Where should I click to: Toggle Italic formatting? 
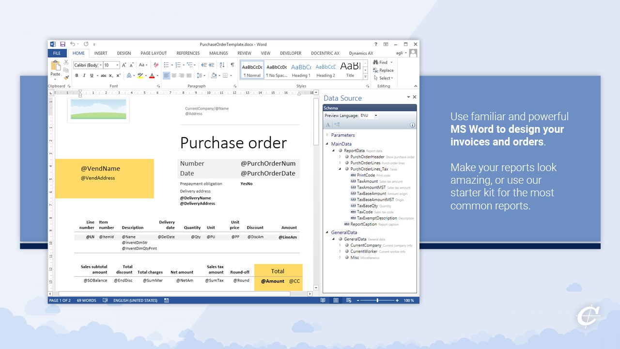tap(84, 76)
